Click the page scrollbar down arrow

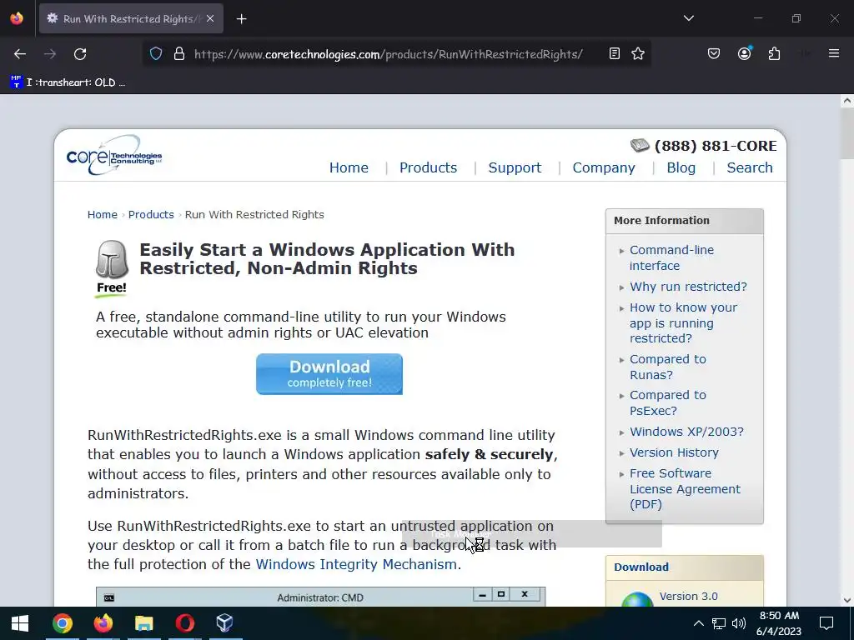point(847,600)
